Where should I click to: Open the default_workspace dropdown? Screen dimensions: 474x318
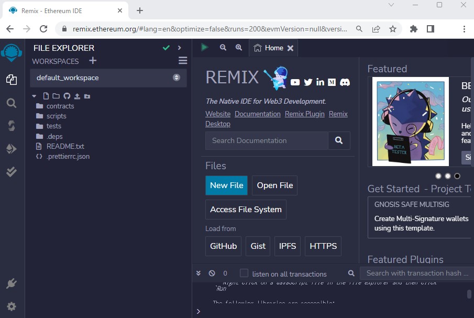[x=108, y=78]
